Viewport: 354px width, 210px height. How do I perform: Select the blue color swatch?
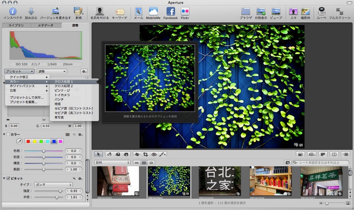coord(54,141)
